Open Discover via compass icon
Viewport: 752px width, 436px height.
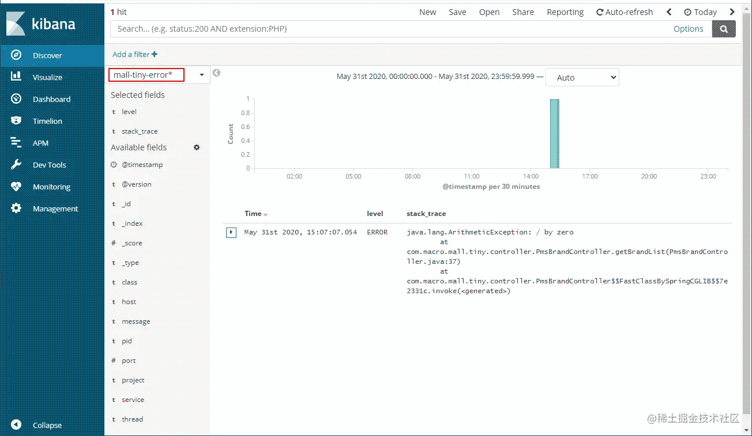16,55
